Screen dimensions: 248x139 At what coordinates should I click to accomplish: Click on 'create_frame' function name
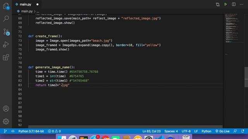click(46, 36)
